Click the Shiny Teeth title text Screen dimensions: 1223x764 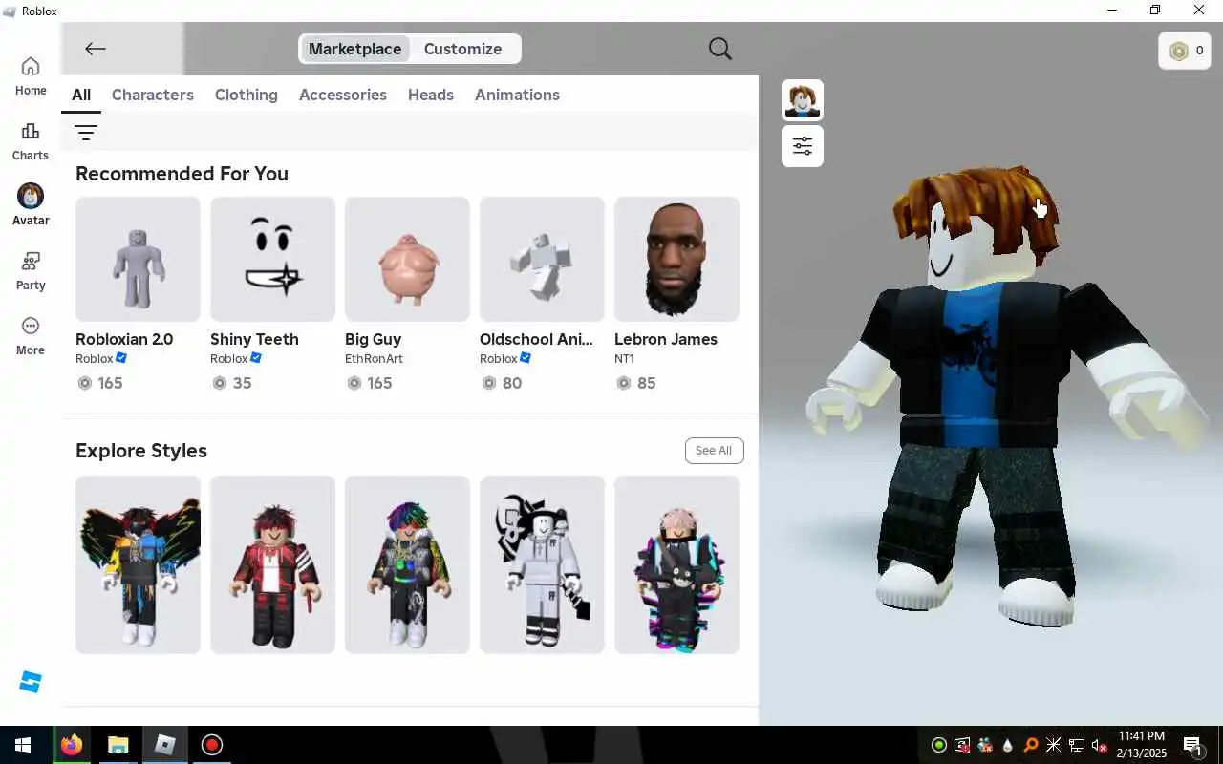(x=254, y=339)
